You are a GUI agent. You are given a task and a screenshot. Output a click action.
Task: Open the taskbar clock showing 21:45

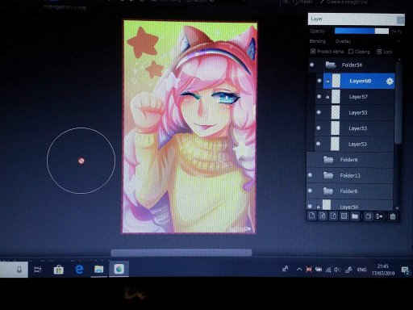click(383, 270)
